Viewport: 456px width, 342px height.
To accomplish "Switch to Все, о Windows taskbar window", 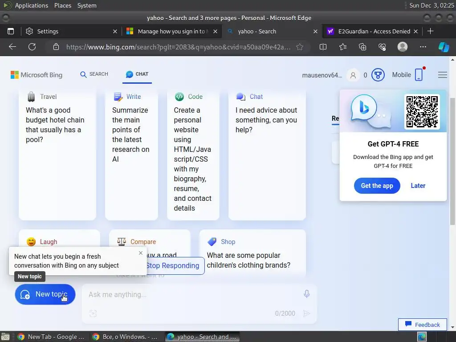I will pyautogui.click(x=125, y=337).
